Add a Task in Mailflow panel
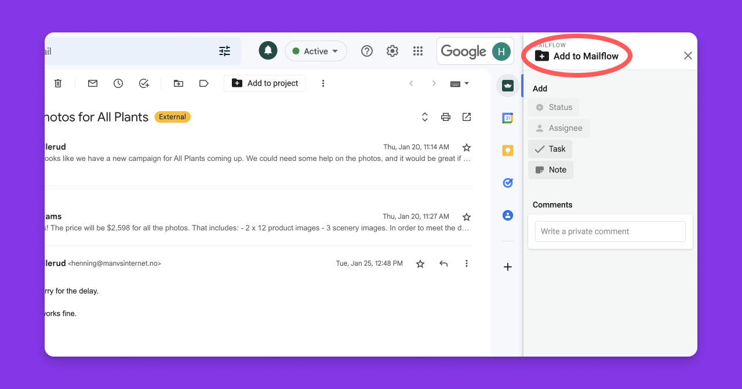The width and height of the screenshot is (742, 389). (550, 149)
